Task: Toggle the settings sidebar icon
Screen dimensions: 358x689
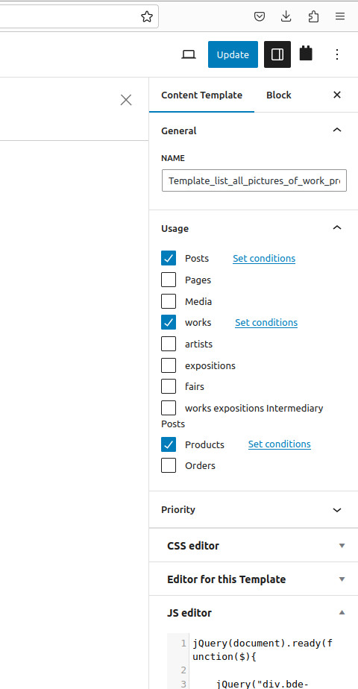Action: tap(277, 54)
